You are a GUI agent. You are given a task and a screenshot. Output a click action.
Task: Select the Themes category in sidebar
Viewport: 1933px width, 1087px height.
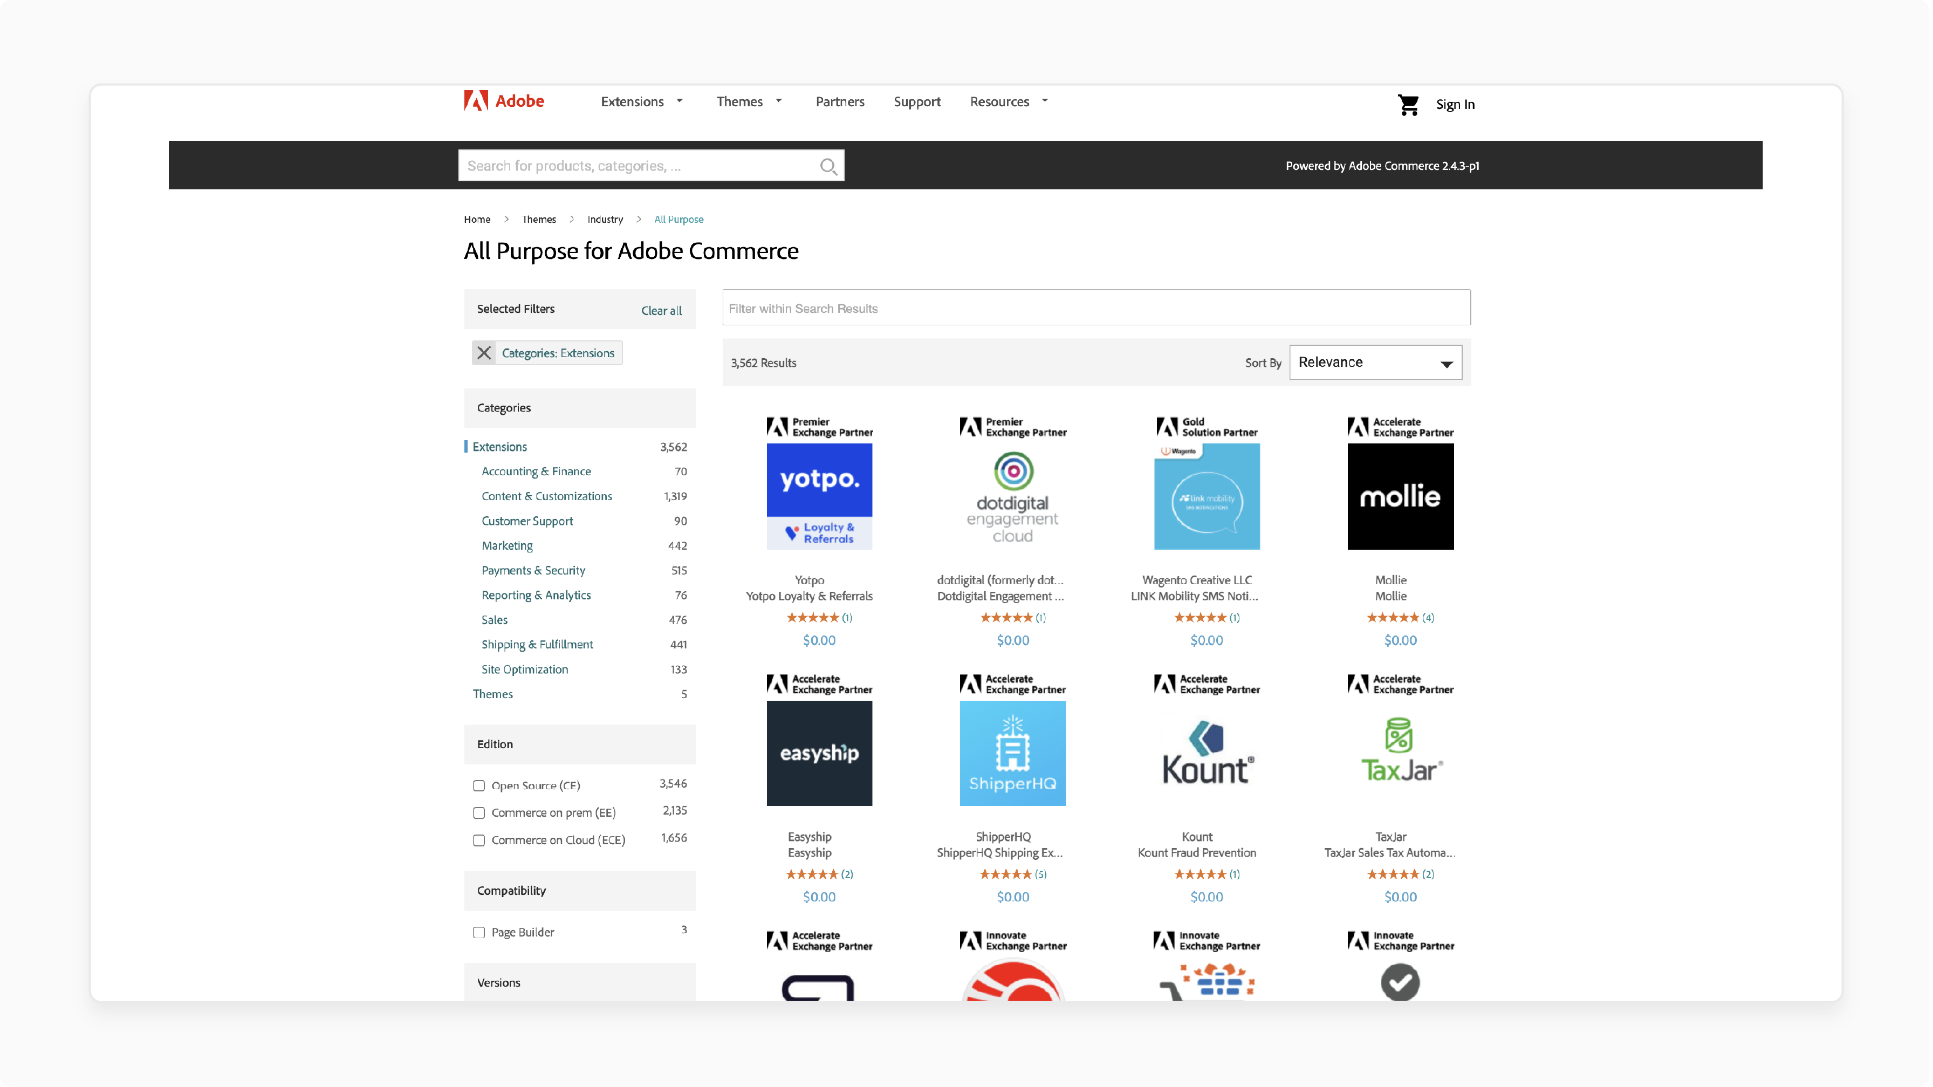[492, 694]
